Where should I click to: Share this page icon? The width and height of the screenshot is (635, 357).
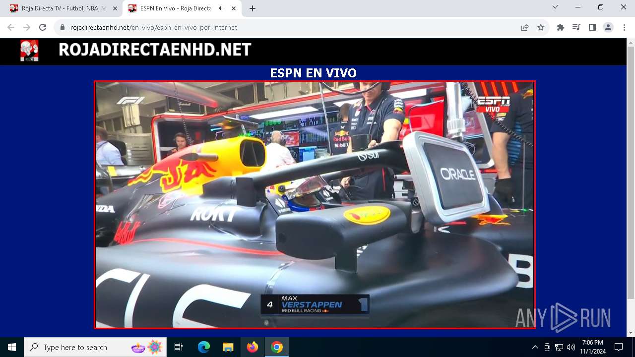(x=525, y=27)
